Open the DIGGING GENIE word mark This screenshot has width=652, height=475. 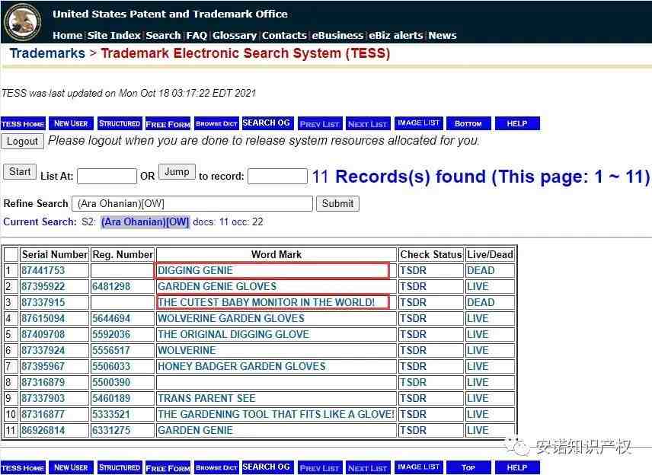tap(195, 270)
